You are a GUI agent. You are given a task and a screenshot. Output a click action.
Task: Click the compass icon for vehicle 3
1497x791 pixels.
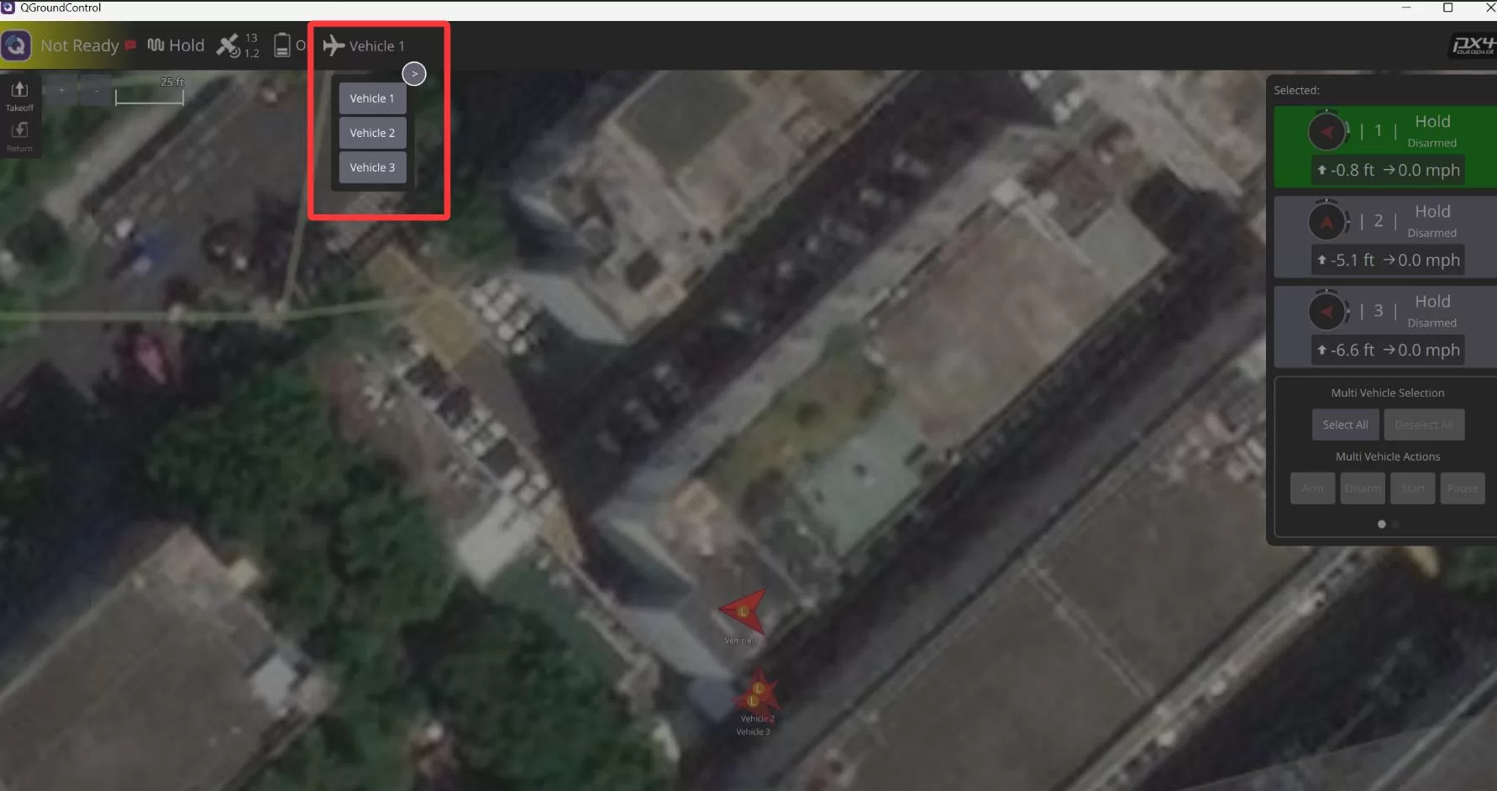click(x=1328, y=311)
